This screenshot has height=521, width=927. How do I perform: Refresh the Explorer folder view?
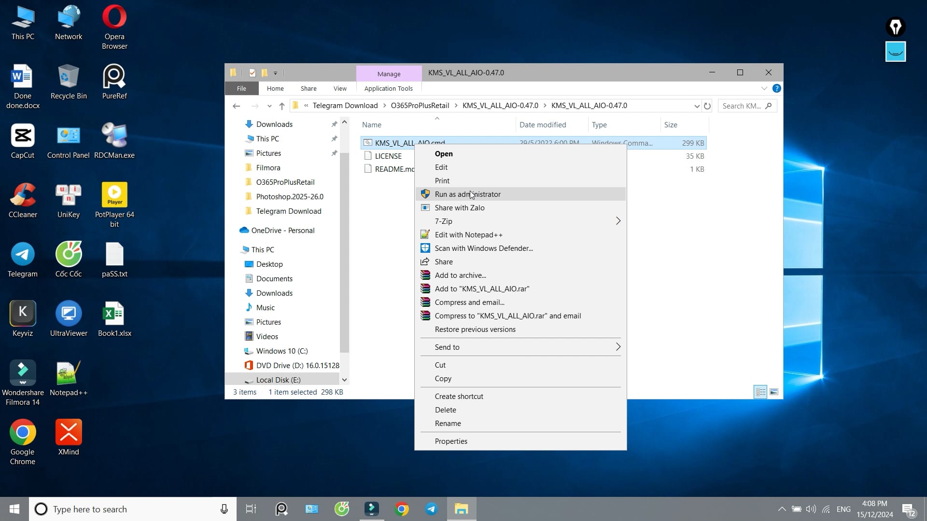pos(707,106)
